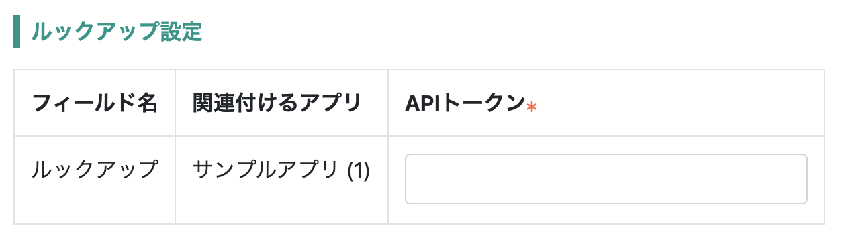Select the ルックアップ field name cell
The width and height of the screenshot is (842, 244).
pyautogui.click(x=95, y=170)
